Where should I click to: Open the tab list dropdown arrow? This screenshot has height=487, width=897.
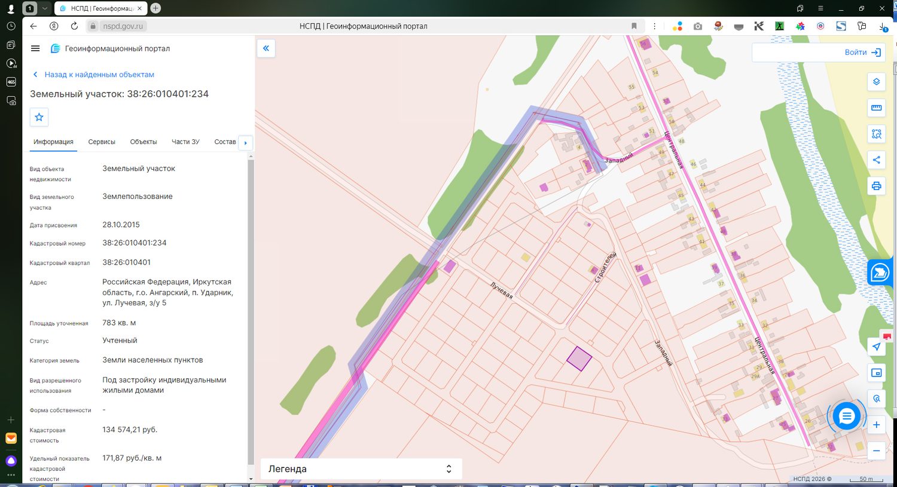44,8
